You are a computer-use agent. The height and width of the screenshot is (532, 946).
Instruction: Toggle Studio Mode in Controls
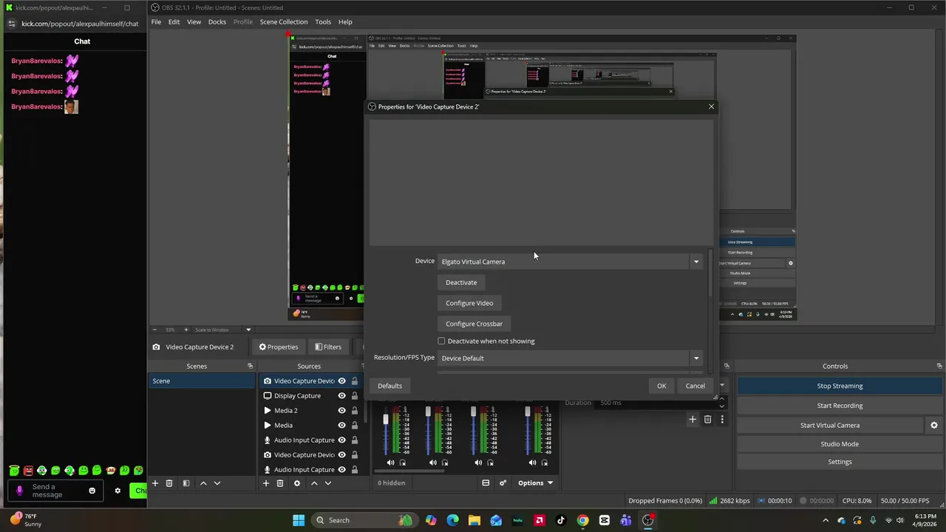tap(840, 444)
